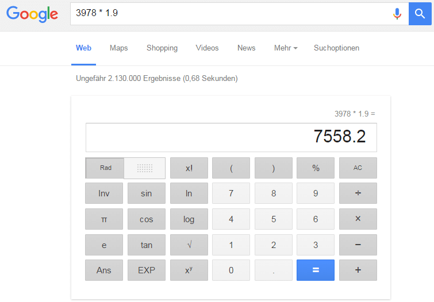This screenshot has width=434, height=302.
Task: Click the x to the power y button
Action: [189, 270]
